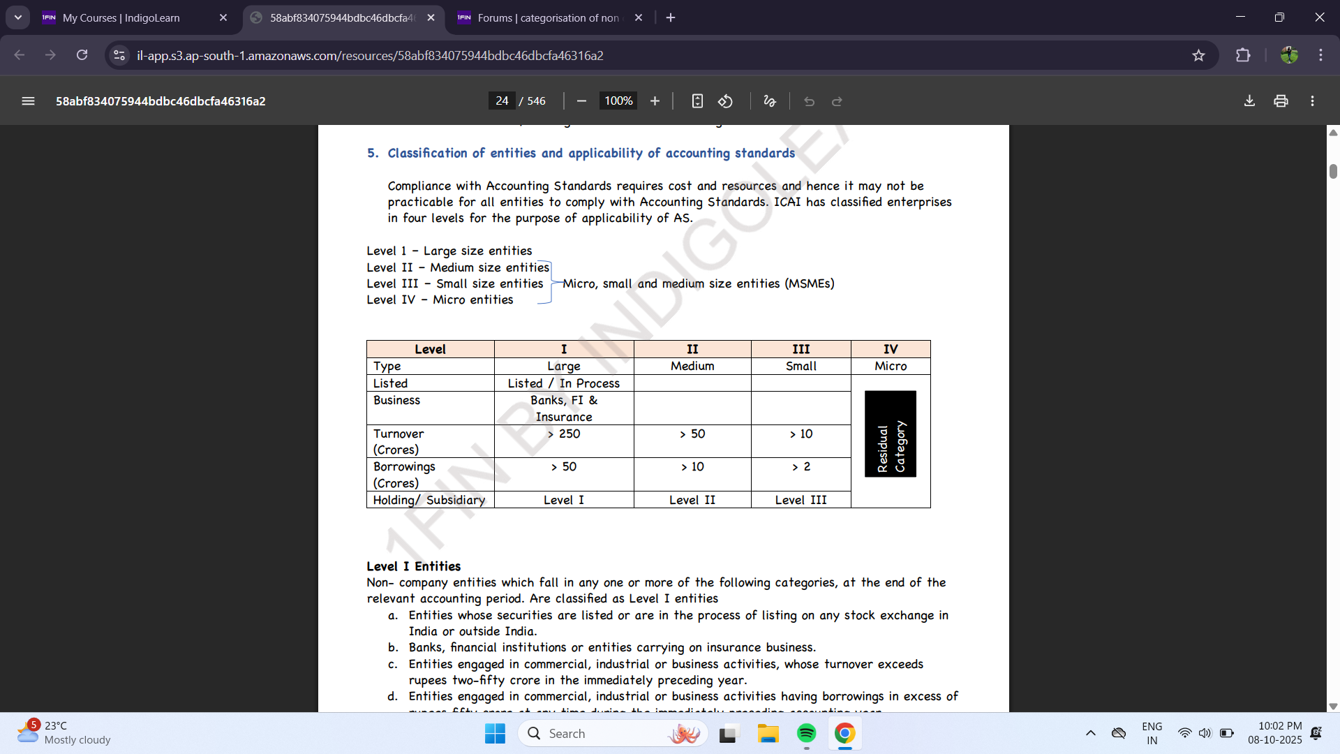The height and width of the screenshot is (754, 1340).
Task: Click the vertical scrollbar thumb
Action: click(1333, 171)
